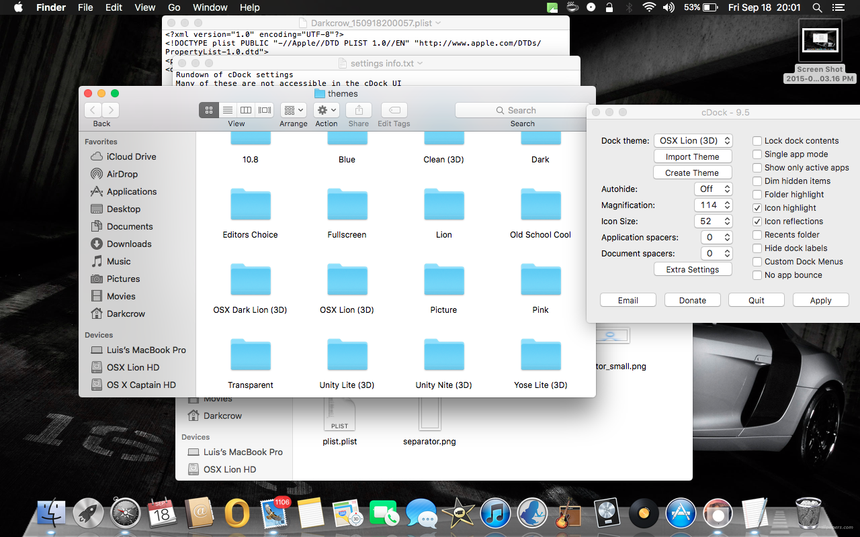This screenshot has height=537, width=860.
Task: Open the Arrange dropdown in Finder toolbar
Action: [x=294, y=110]
